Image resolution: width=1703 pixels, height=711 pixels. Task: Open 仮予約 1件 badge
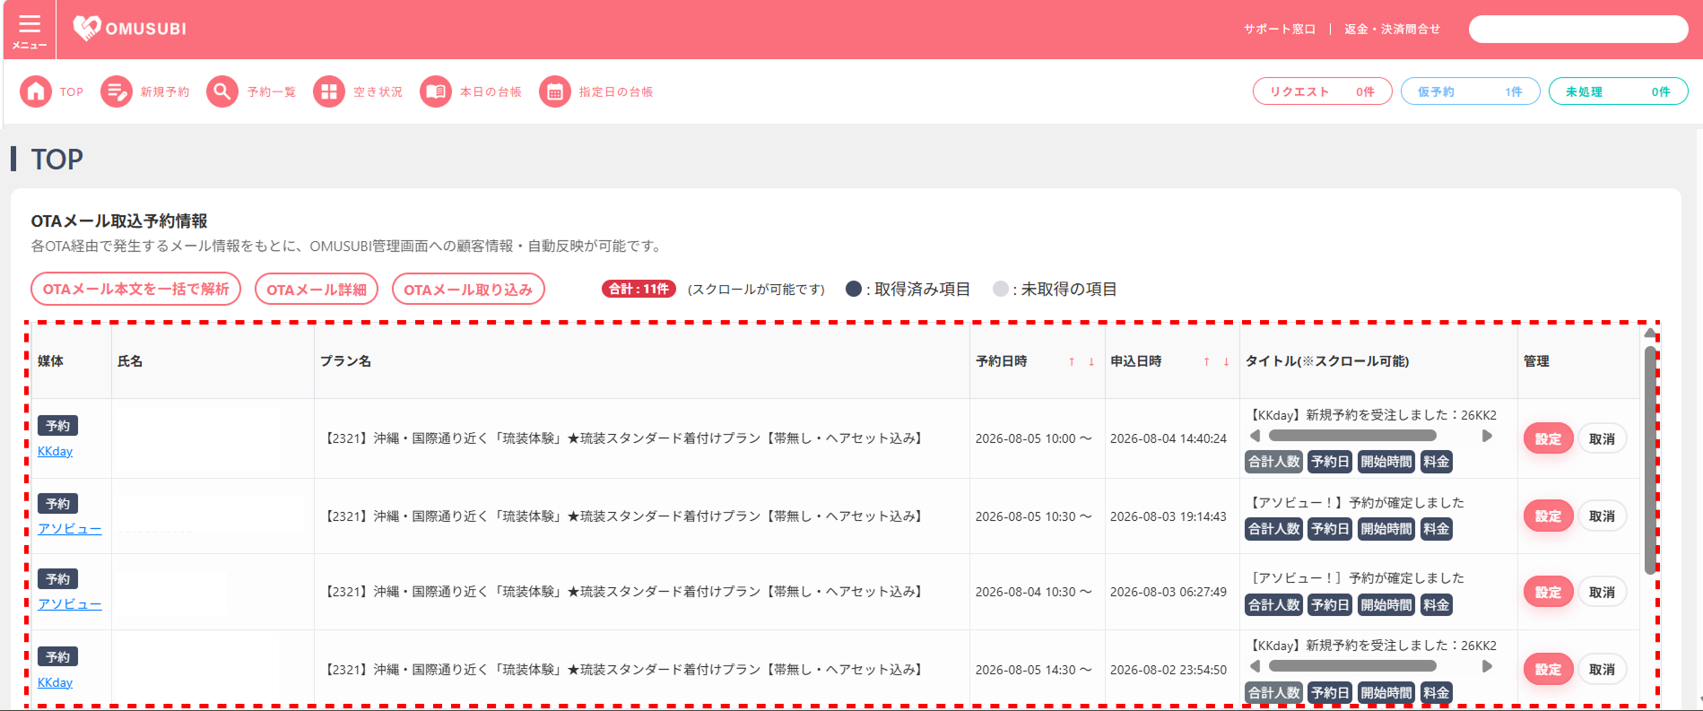click(x=1470, y=91)
